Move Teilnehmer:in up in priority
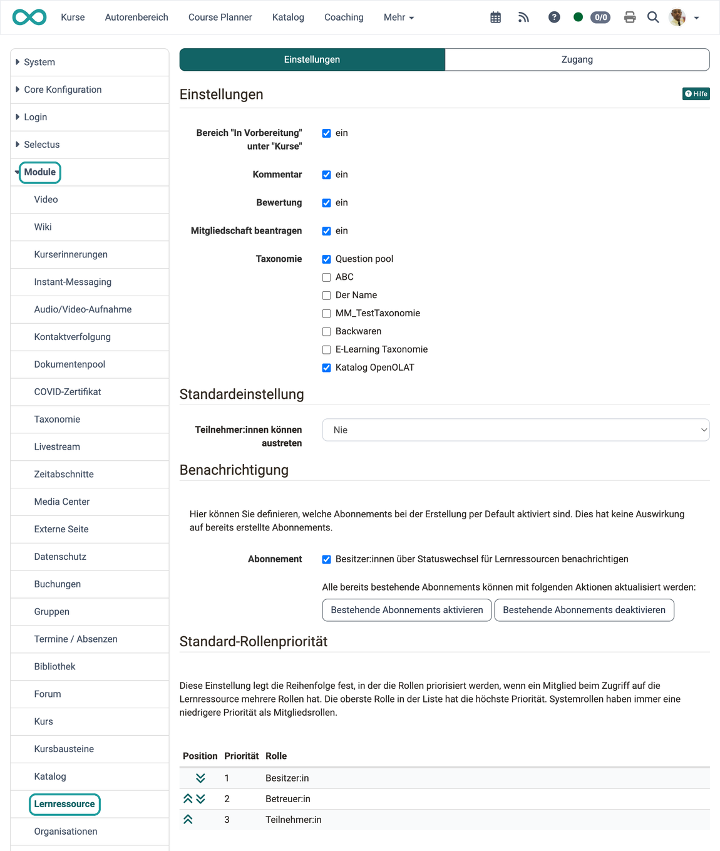Viewport: 720px width, 851px height. point(188,820)
